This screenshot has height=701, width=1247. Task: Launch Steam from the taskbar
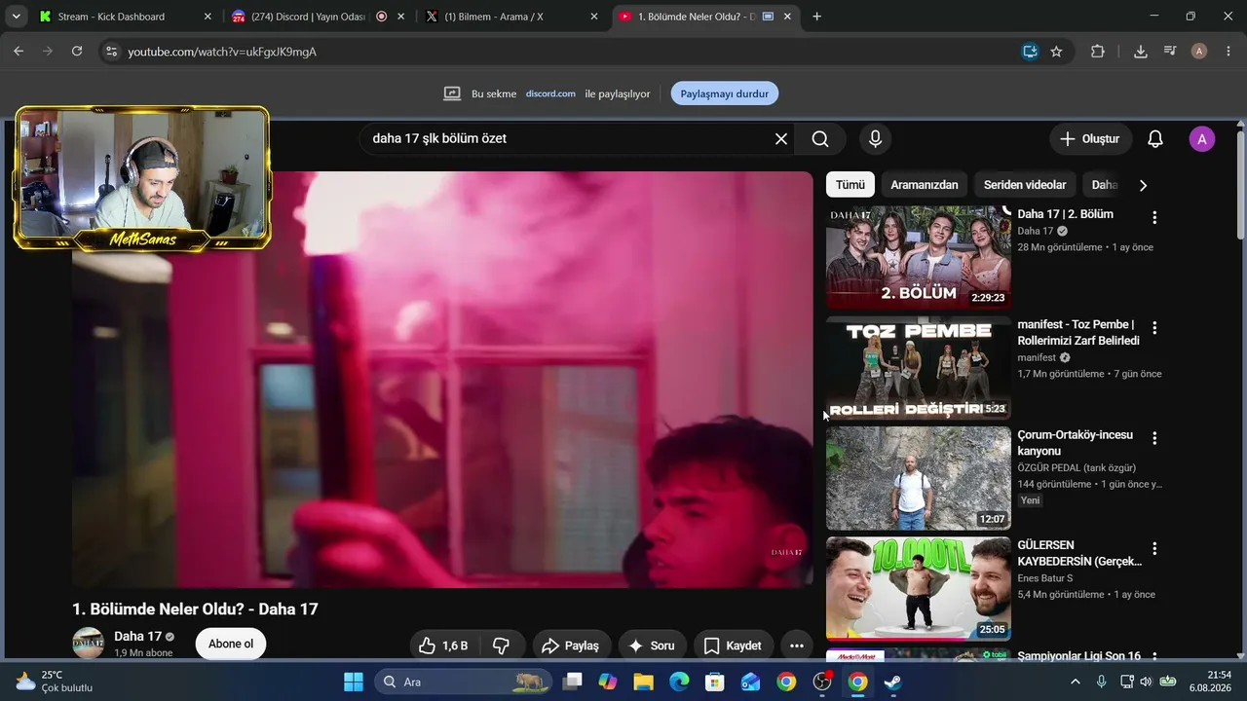892,682
